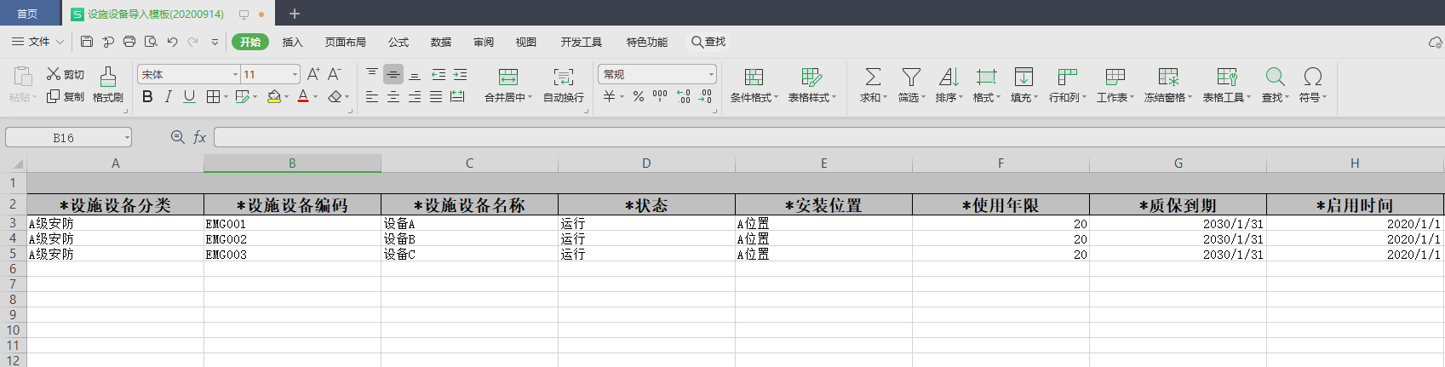Increase indent icon

tap(460, 74)
